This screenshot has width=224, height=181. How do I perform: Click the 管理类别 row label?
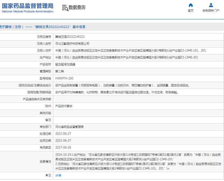pos(45,71)
